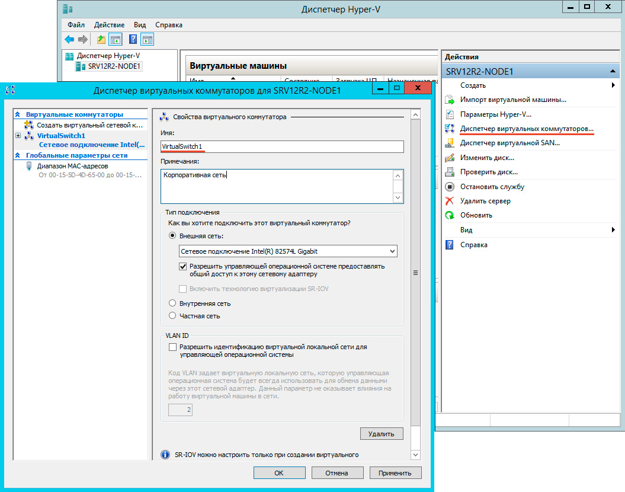Click in the Имя text field
This screenshot has height=492, width=625.
282,146
